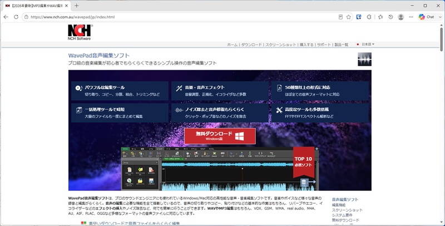Open the 音声編集ソフト sidebar link
445x226 pixels.
click(x=345, y=199)
